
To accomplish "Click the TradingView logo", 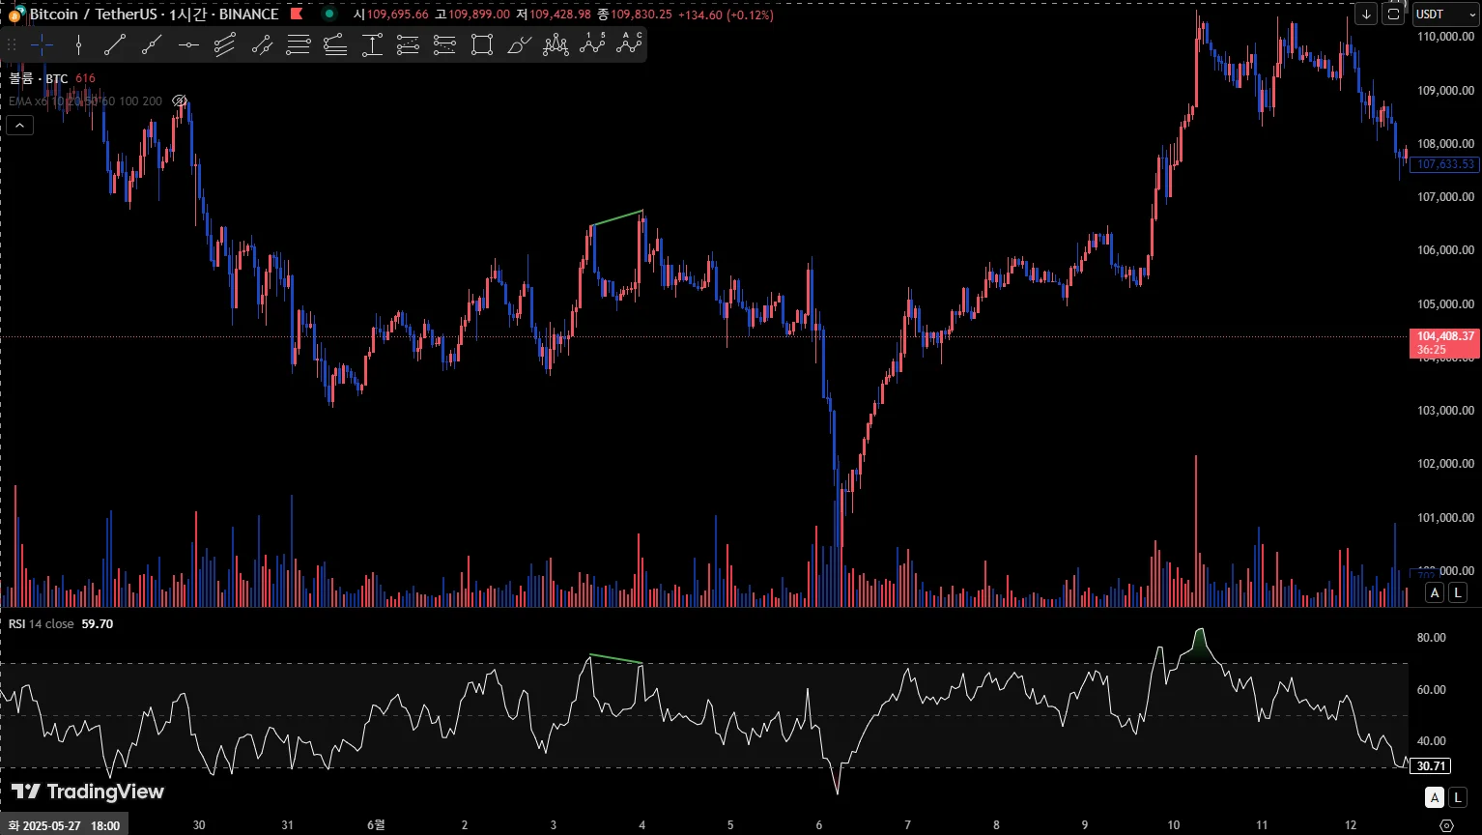I will [88, 792].
